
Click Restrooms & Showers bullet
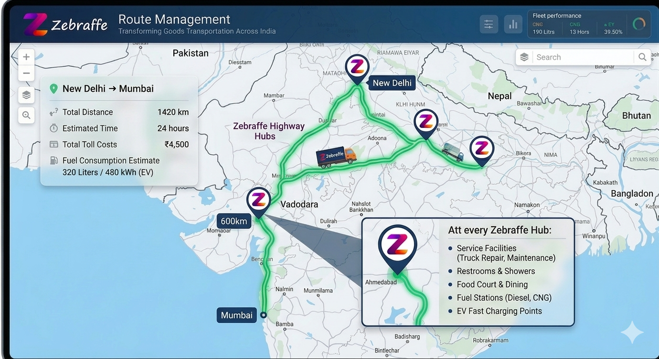[492, 271]
